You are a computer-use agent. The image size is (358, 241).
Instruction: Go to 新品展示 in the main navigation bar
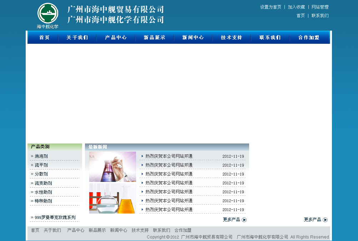154,37
